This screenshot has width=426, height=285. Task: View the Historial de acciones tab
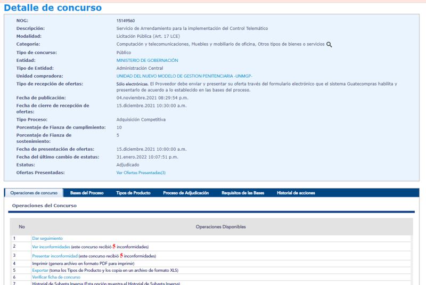pyautogui.click(x=296, y=193)
